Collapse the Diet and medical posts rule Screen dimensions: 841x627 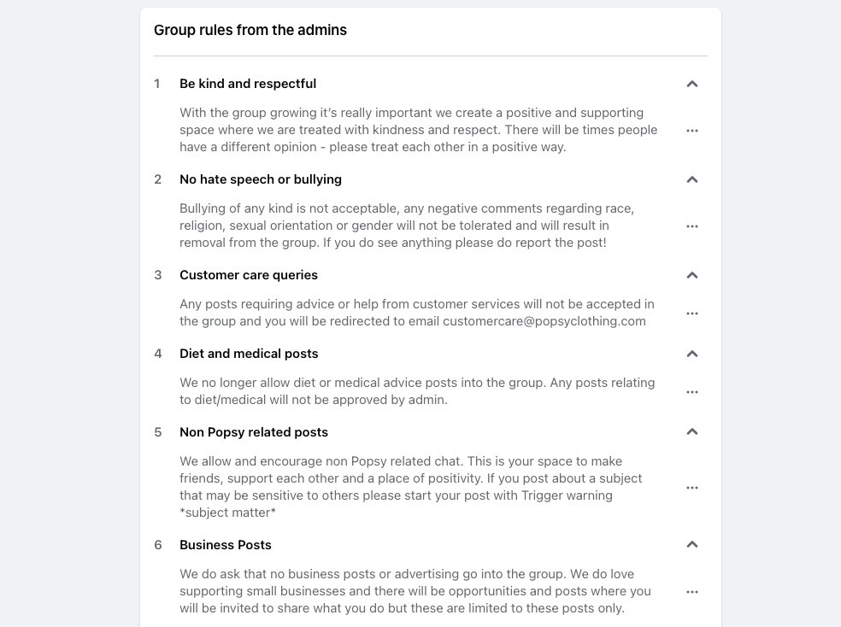(x=692, y=354)
